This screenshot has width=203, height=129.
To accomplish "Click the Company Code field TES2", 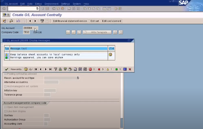I will (x=26, y=32).
